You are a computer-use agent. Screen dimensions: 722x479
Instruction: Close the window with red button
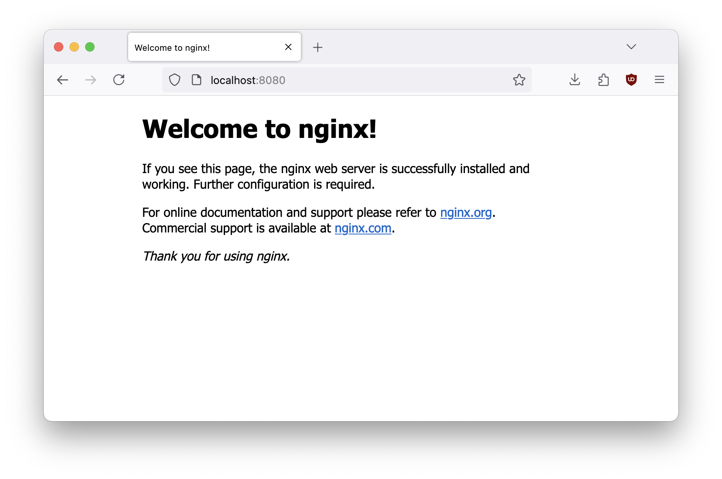[x=59, y=47]
